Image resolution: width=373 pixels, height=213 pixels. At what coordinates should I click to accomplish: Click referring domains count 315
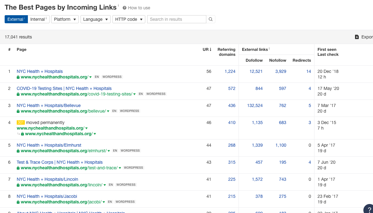(x=232, y=162)
